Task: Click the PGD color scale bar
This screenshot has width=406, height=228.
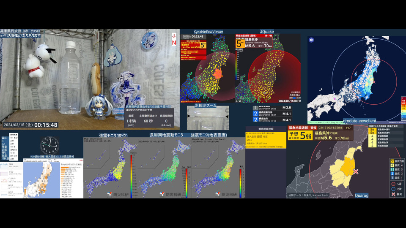Action: point(131,176)
